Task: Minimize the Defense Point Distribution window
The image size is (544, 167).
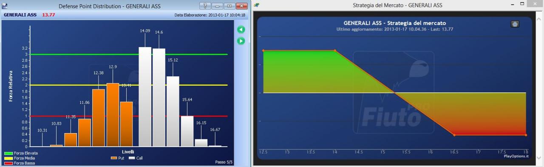Action: click(217, 6)
